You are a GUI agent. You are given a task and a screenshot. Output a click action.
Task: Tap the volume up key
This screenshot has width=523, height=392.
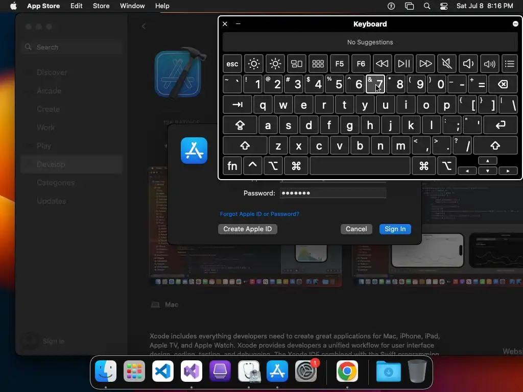point(490,64)
